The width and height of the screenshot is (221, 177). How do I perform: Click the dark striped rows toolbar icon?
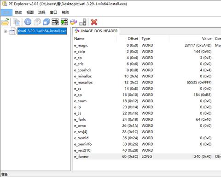click(55, 22)
